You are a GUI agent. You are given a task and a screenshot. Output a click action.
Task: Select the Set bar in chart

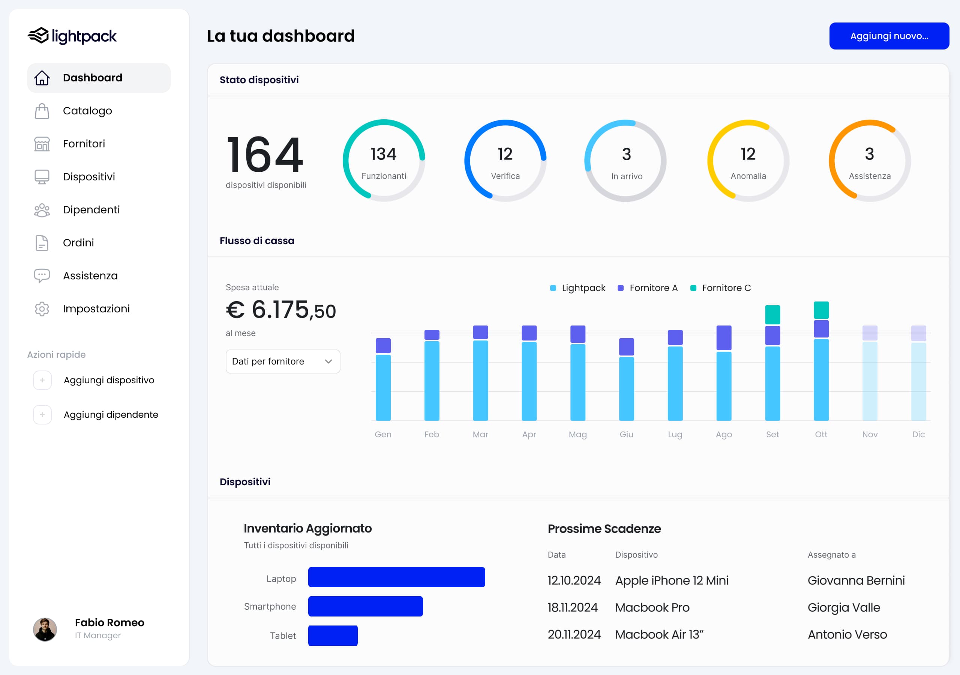tap(772, 363)
